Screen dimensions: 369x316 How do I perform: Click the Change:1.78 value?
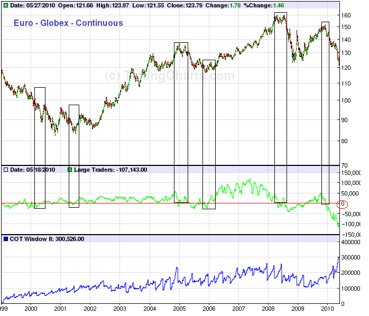tap(223, 5)
